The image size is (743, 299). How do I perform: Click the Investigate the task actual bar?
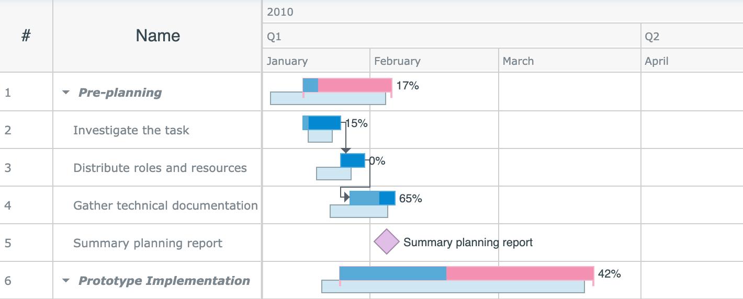point(324,123)
